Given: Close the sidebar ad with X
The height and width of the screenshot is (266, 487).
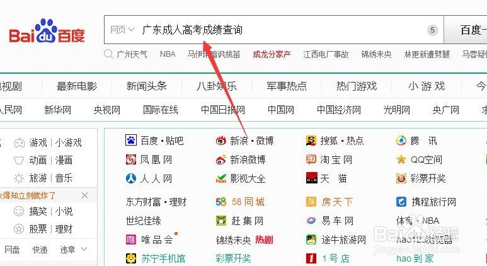Looking at the screenshot, I should (x=84, y=195).
